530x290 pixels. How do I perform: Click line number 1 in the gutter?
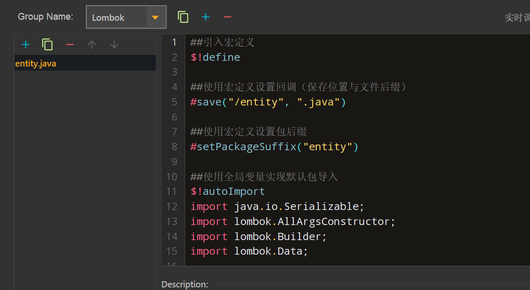pos(174,42)
